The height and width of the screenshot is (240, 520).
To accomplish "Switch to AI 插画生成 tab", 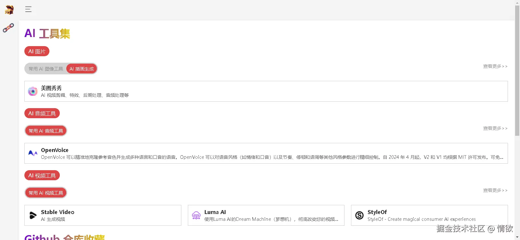I will (x=82, y=69).
